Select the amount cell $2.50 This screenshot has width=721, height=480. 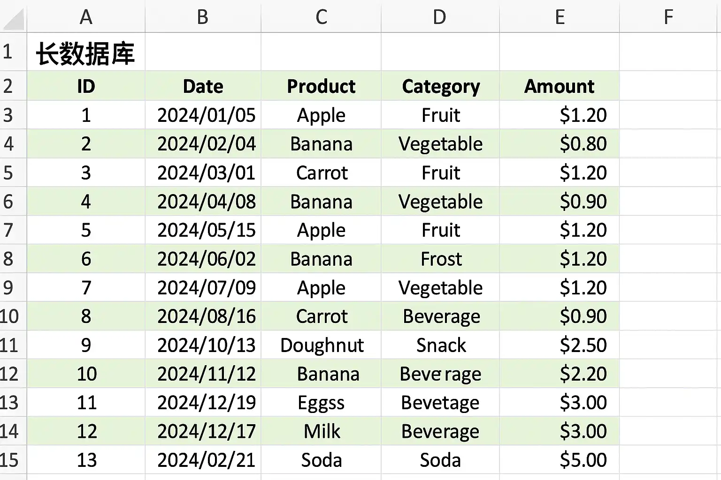point(560,345)
